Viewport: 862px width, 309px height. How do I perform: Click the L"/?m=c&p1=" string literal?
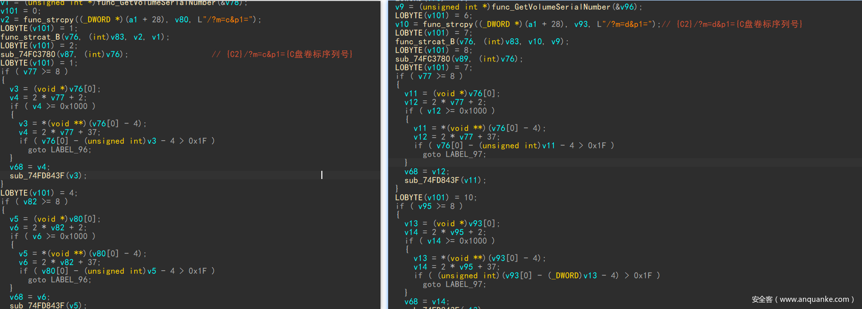click(x=229, y=20)
